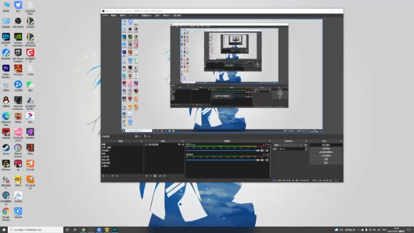Remove the selected source with minus icon

tap(151, 176)
